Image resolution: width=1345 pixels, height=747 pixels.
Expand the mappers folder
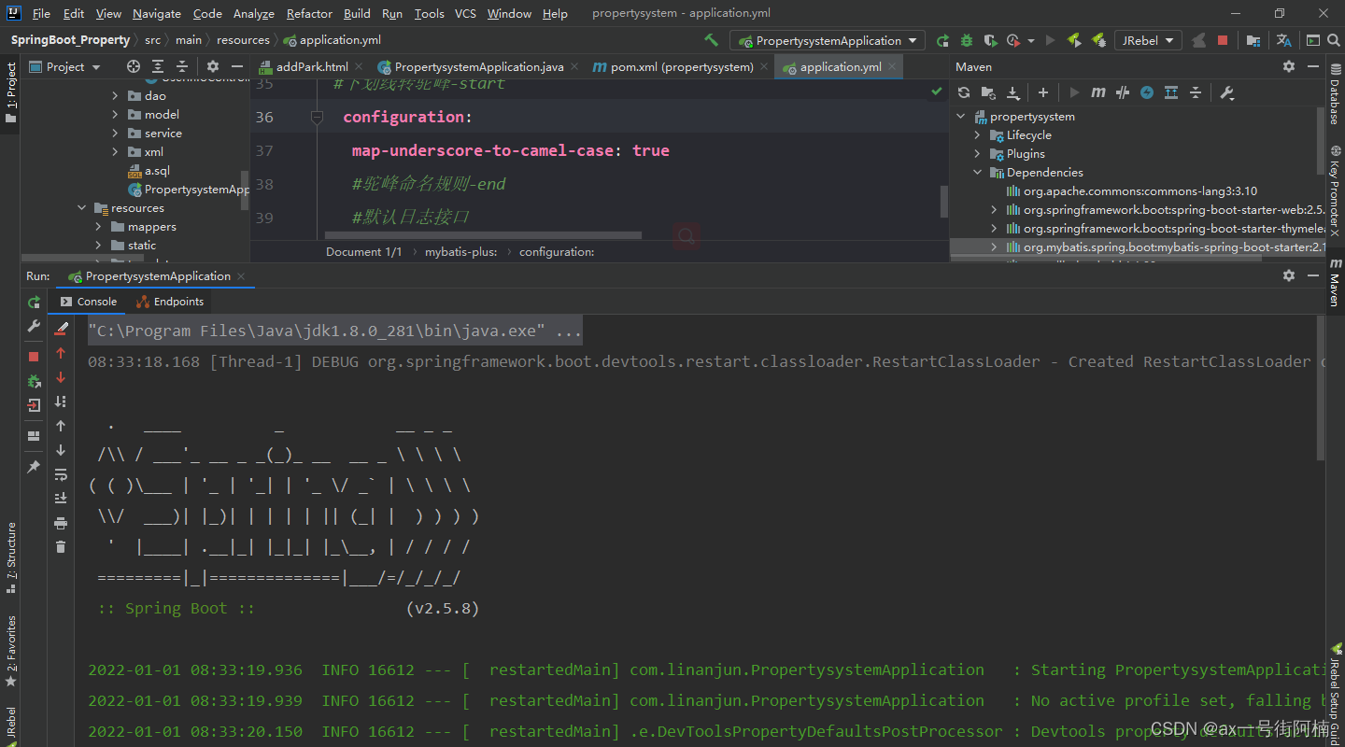tap(98, 227)
